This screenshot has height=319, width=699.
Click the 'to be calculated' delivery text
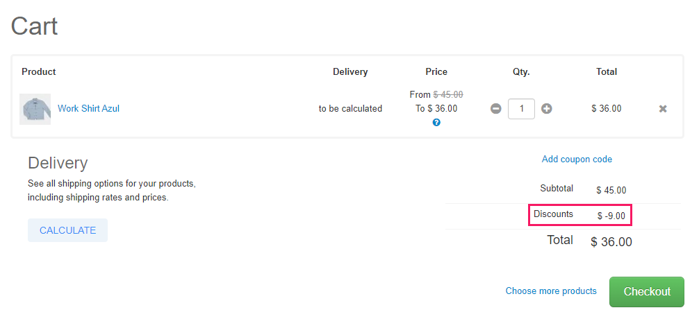coord(350,109)
